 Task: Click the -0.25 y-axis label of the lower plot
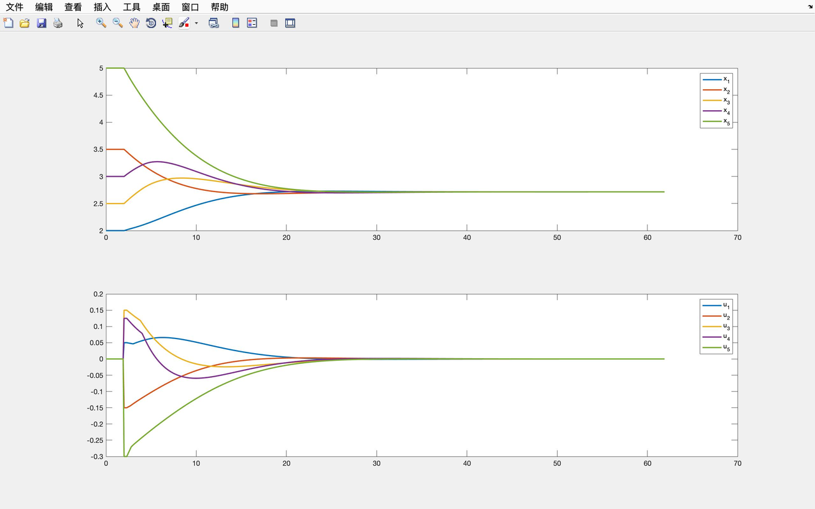pos(94,440)
